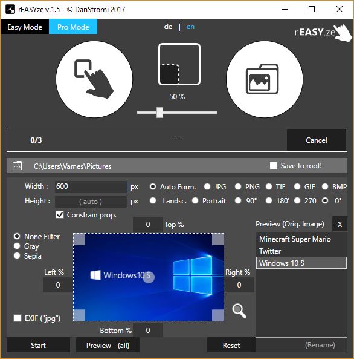Click the Reset button
Screen dimensions: 354x359
231,345
